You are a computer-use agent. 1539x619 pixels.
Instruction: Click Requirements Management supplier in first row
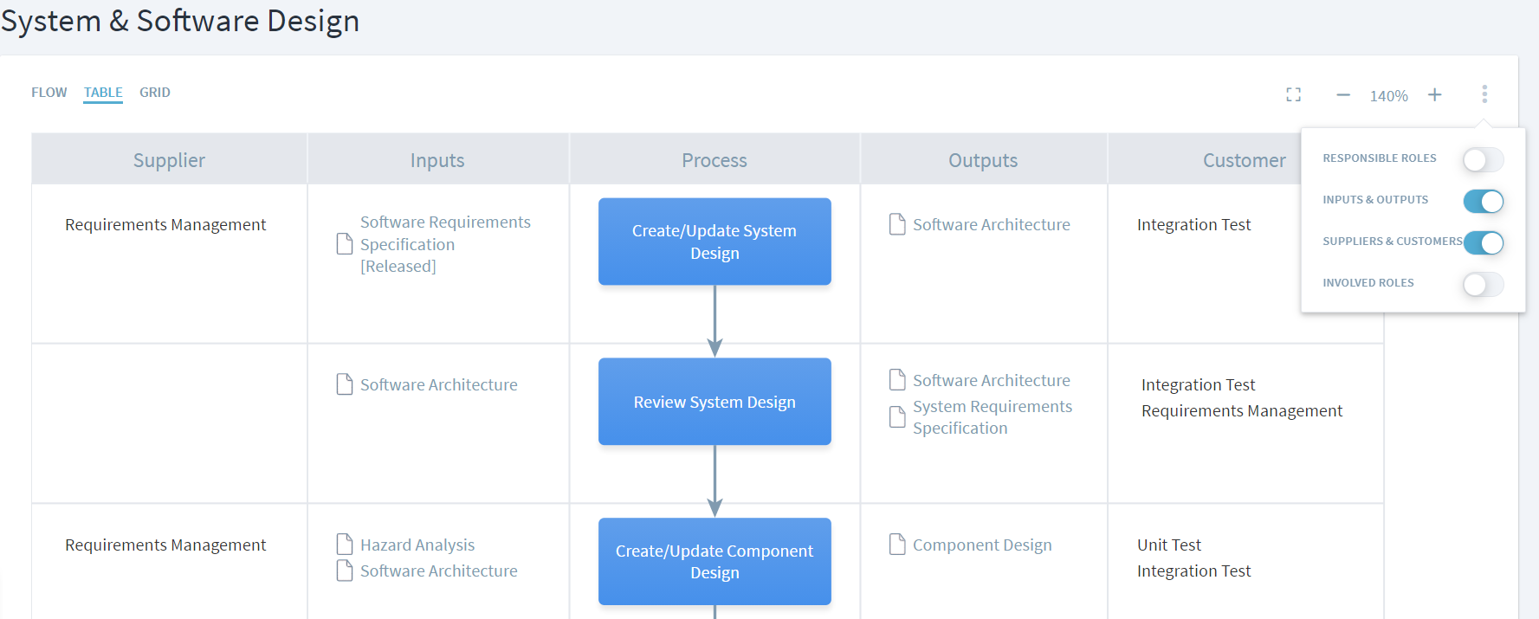pos(165,224)
